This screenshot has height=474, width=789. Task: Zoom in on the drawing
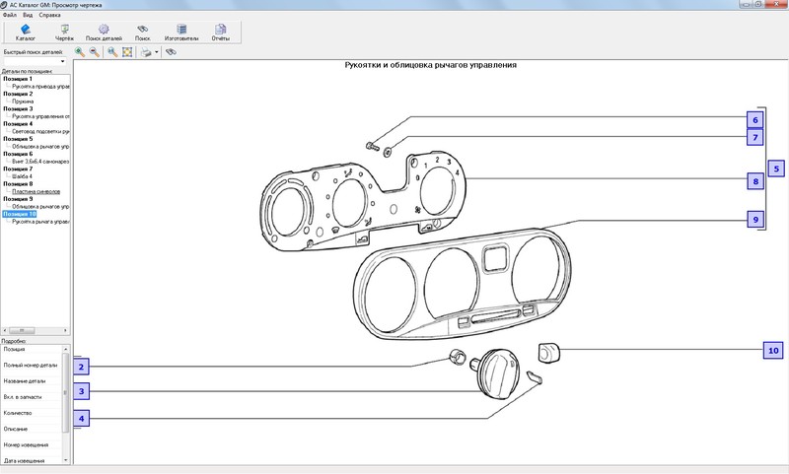pos(79,51)
